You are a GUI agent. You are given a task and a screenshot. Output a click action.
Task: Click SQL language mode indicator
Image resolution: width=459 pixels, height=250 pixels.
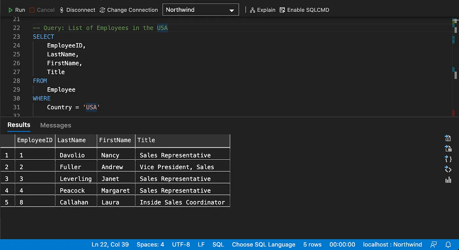218,244
